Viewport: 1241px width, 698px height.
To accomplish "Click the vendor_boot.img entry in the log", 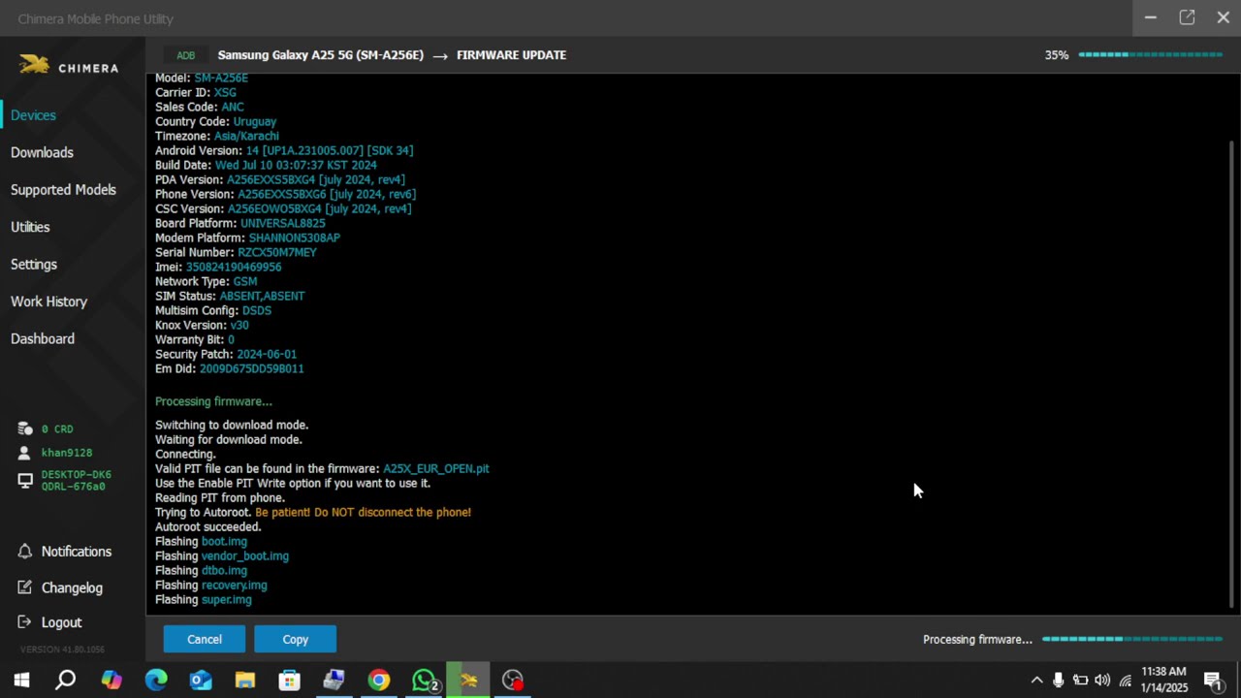I will point(245,556).
